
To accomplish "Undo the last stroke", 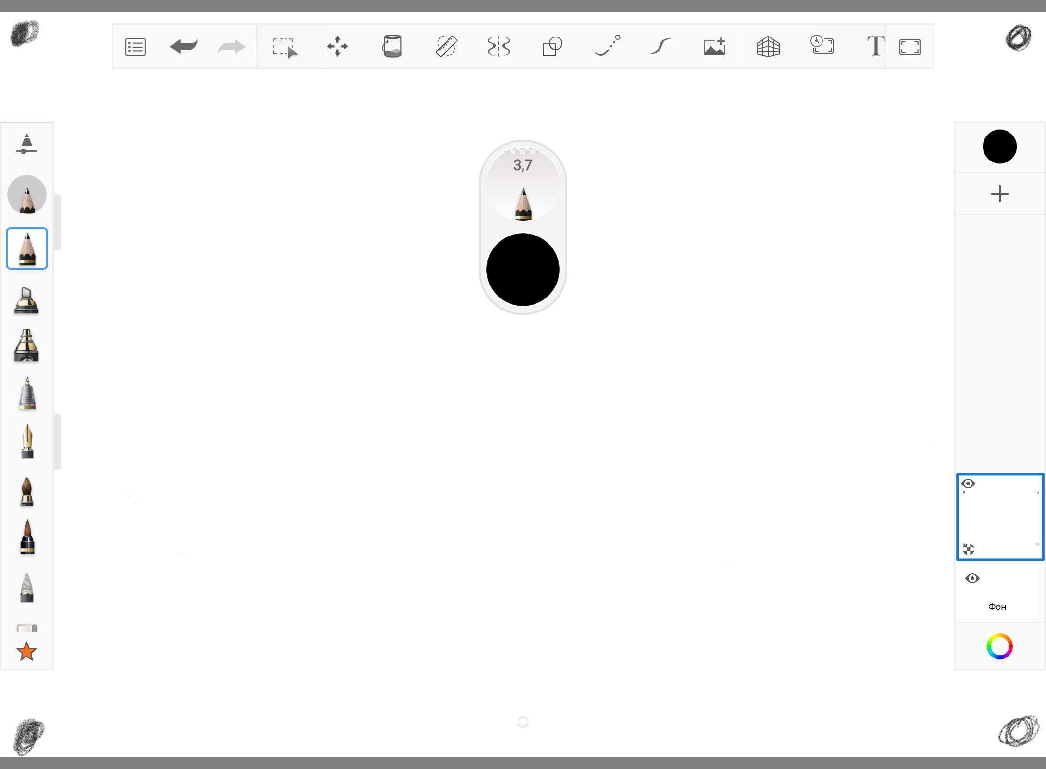I will coord(184,47).
